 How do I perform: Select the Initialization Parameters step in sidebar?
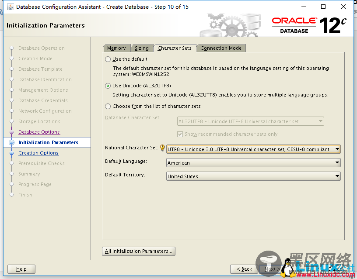tap(48, 142)
